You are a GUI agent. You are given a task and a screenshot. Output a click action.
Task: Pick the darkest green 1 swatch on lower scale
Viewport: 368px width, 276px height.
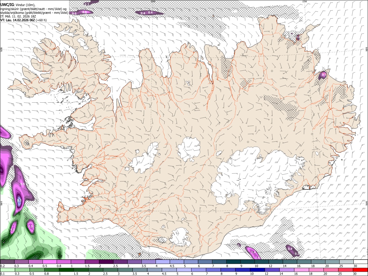[66, 270]
